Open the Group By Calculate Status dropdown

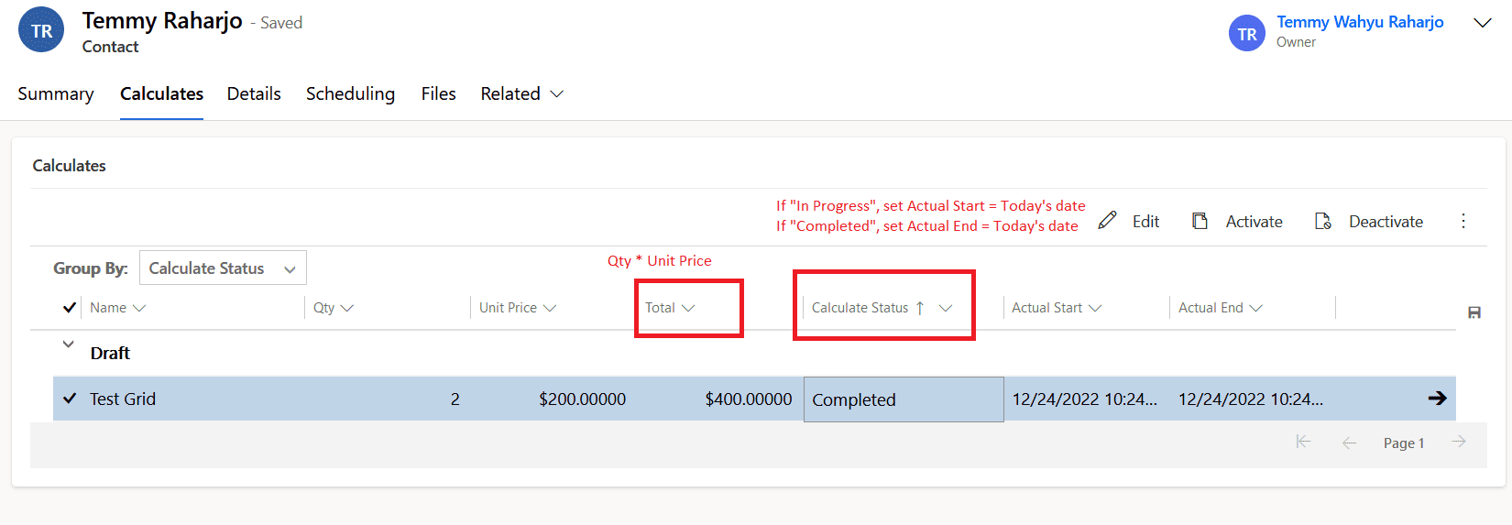tap(223, 268)
